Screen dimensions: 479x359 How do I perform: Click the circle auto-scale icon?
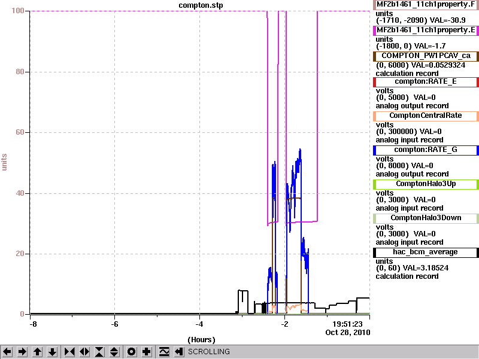click(x=131, y=352)
